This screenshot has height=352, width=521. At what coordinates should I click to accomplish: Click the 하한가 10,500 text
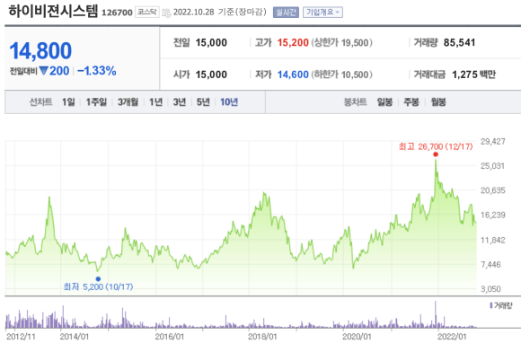point(341,75)
